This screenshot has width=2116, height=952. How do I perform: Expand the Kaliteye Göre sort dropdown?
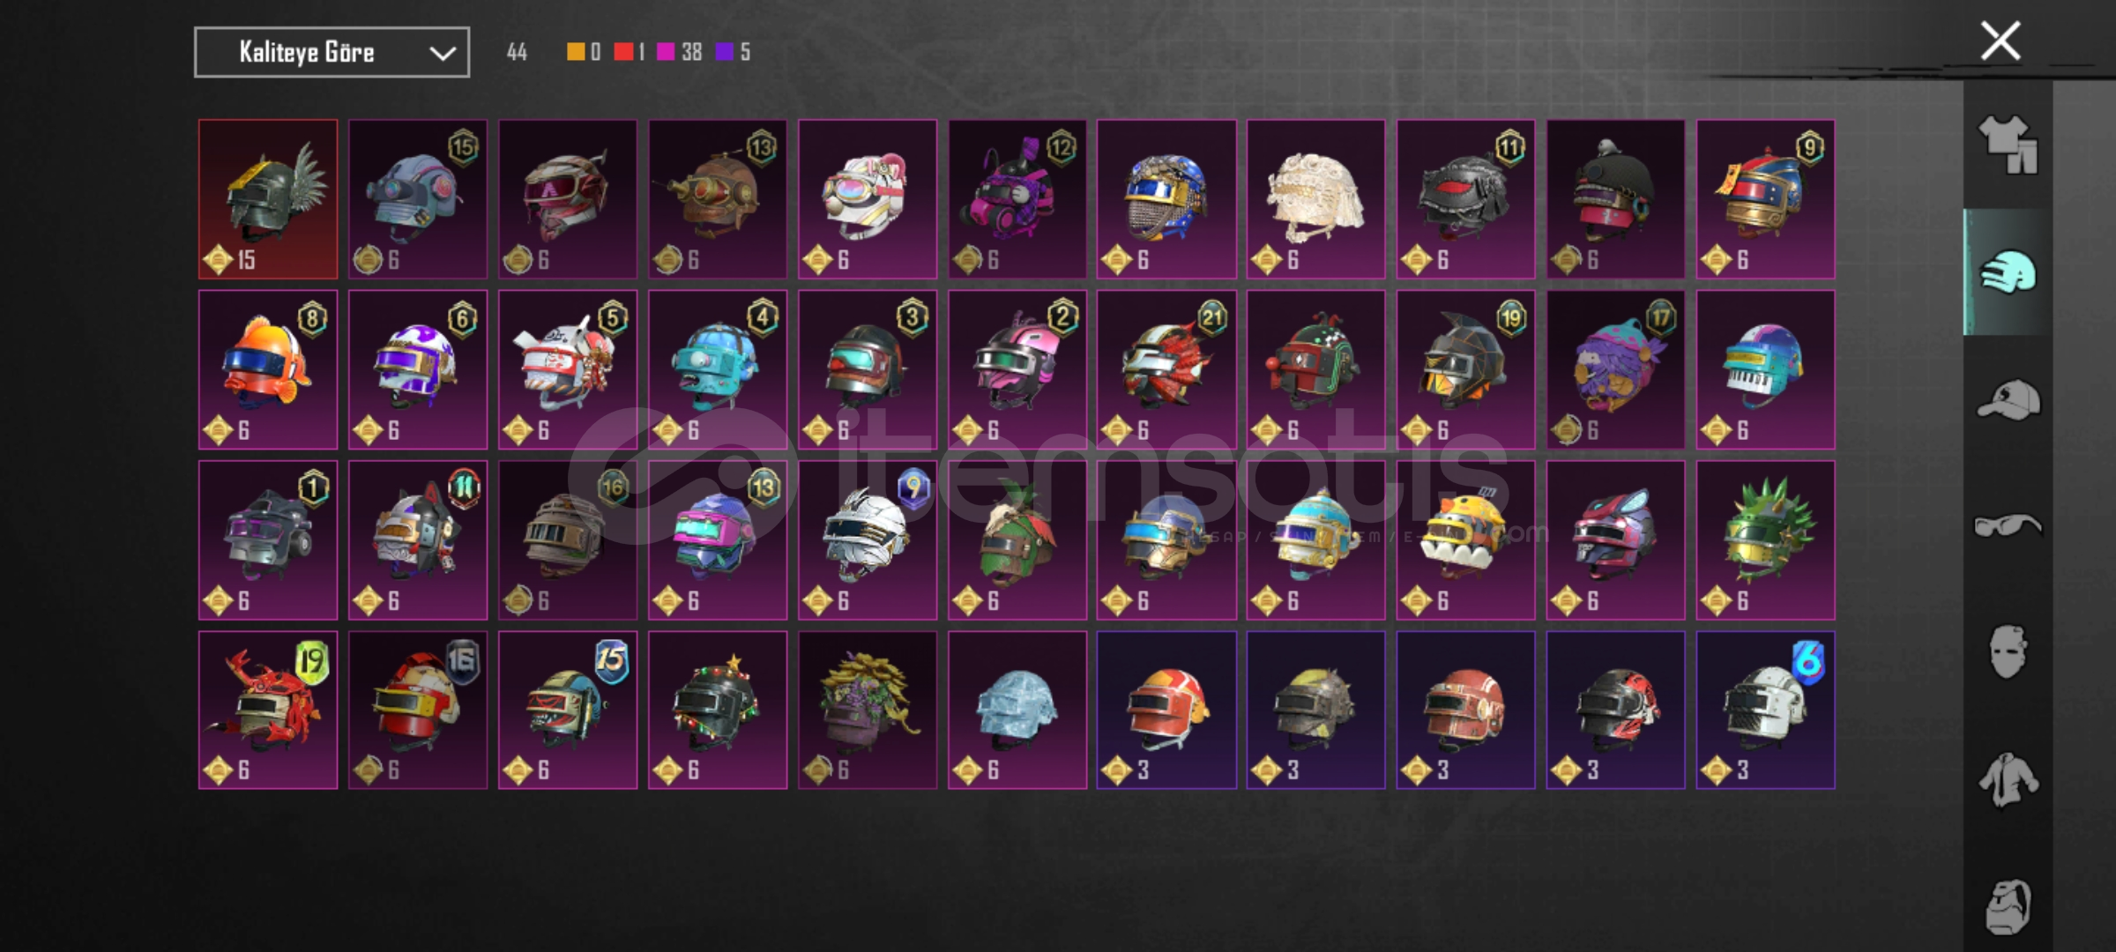[x=332, y=52]
